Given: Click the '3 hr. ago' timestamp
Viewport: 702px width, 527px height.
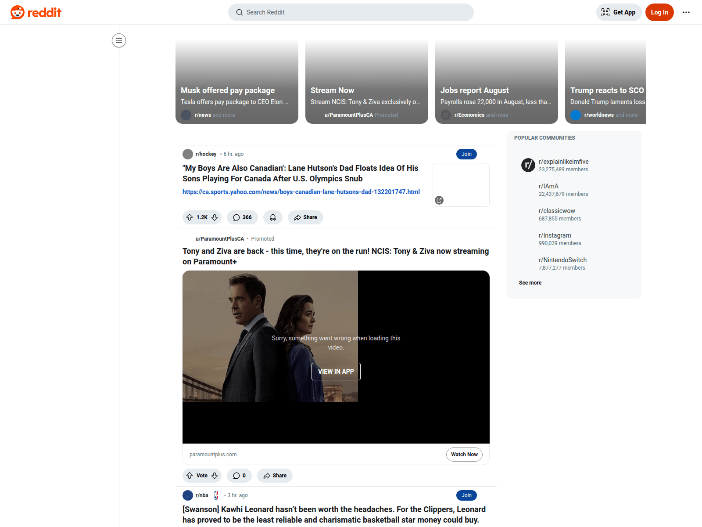Looking at the screenshot, I should point(237,495).
